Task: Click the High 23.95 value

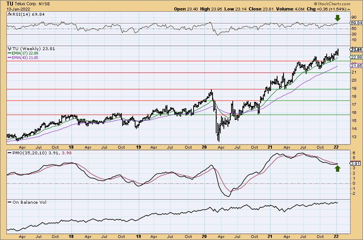Action: tap(211, 9)
